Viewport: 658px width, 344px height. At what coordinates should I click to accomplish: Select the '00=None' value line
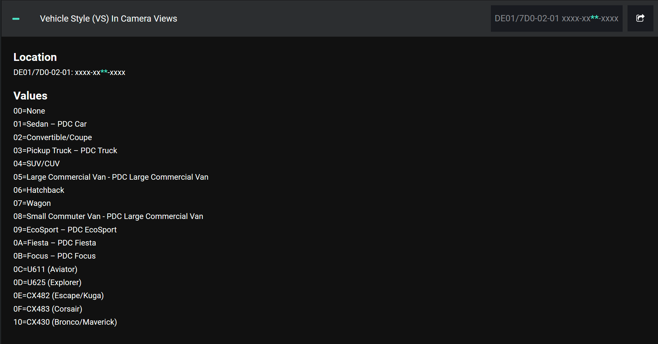coord(29,111)
